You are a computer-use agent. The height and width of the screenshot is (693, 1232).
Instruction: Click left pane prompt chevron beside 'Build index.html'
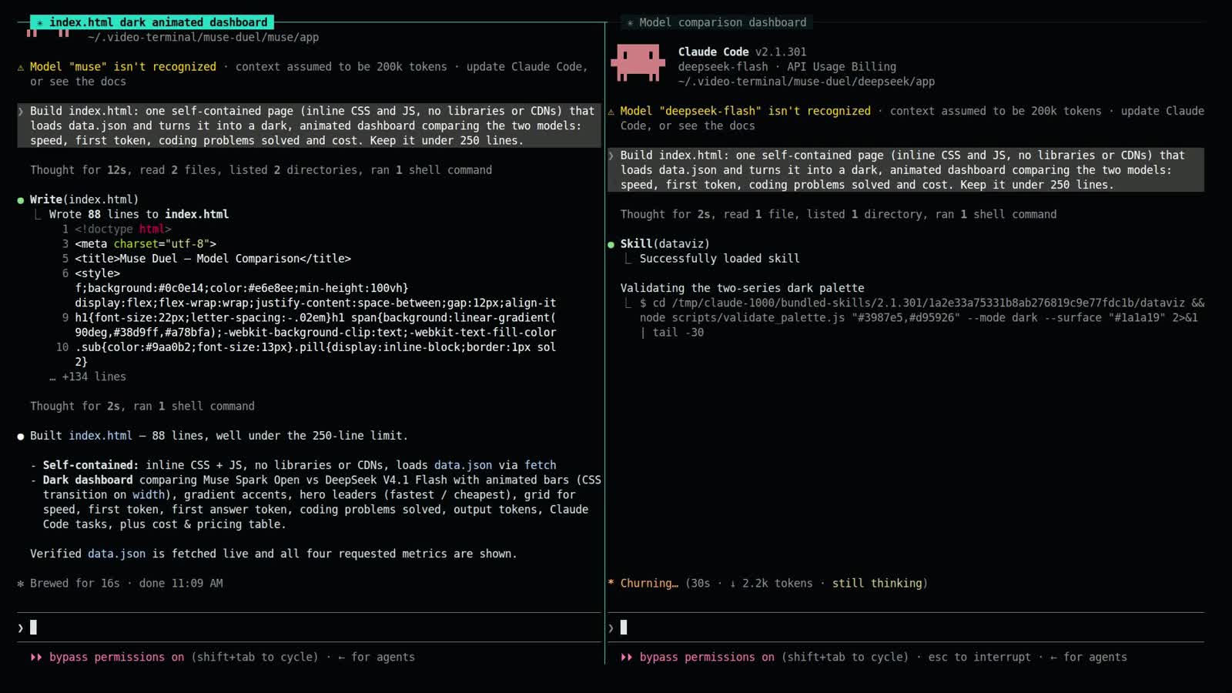(x=21, y=112)
